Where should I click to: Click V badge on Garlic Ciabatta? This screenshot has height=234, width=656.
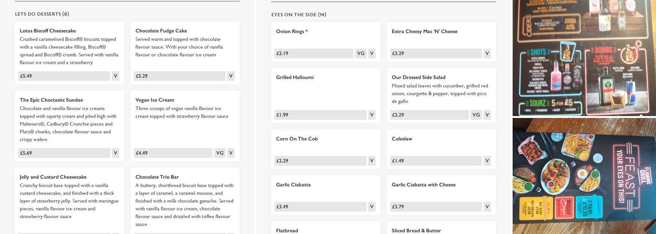point(372,207)
